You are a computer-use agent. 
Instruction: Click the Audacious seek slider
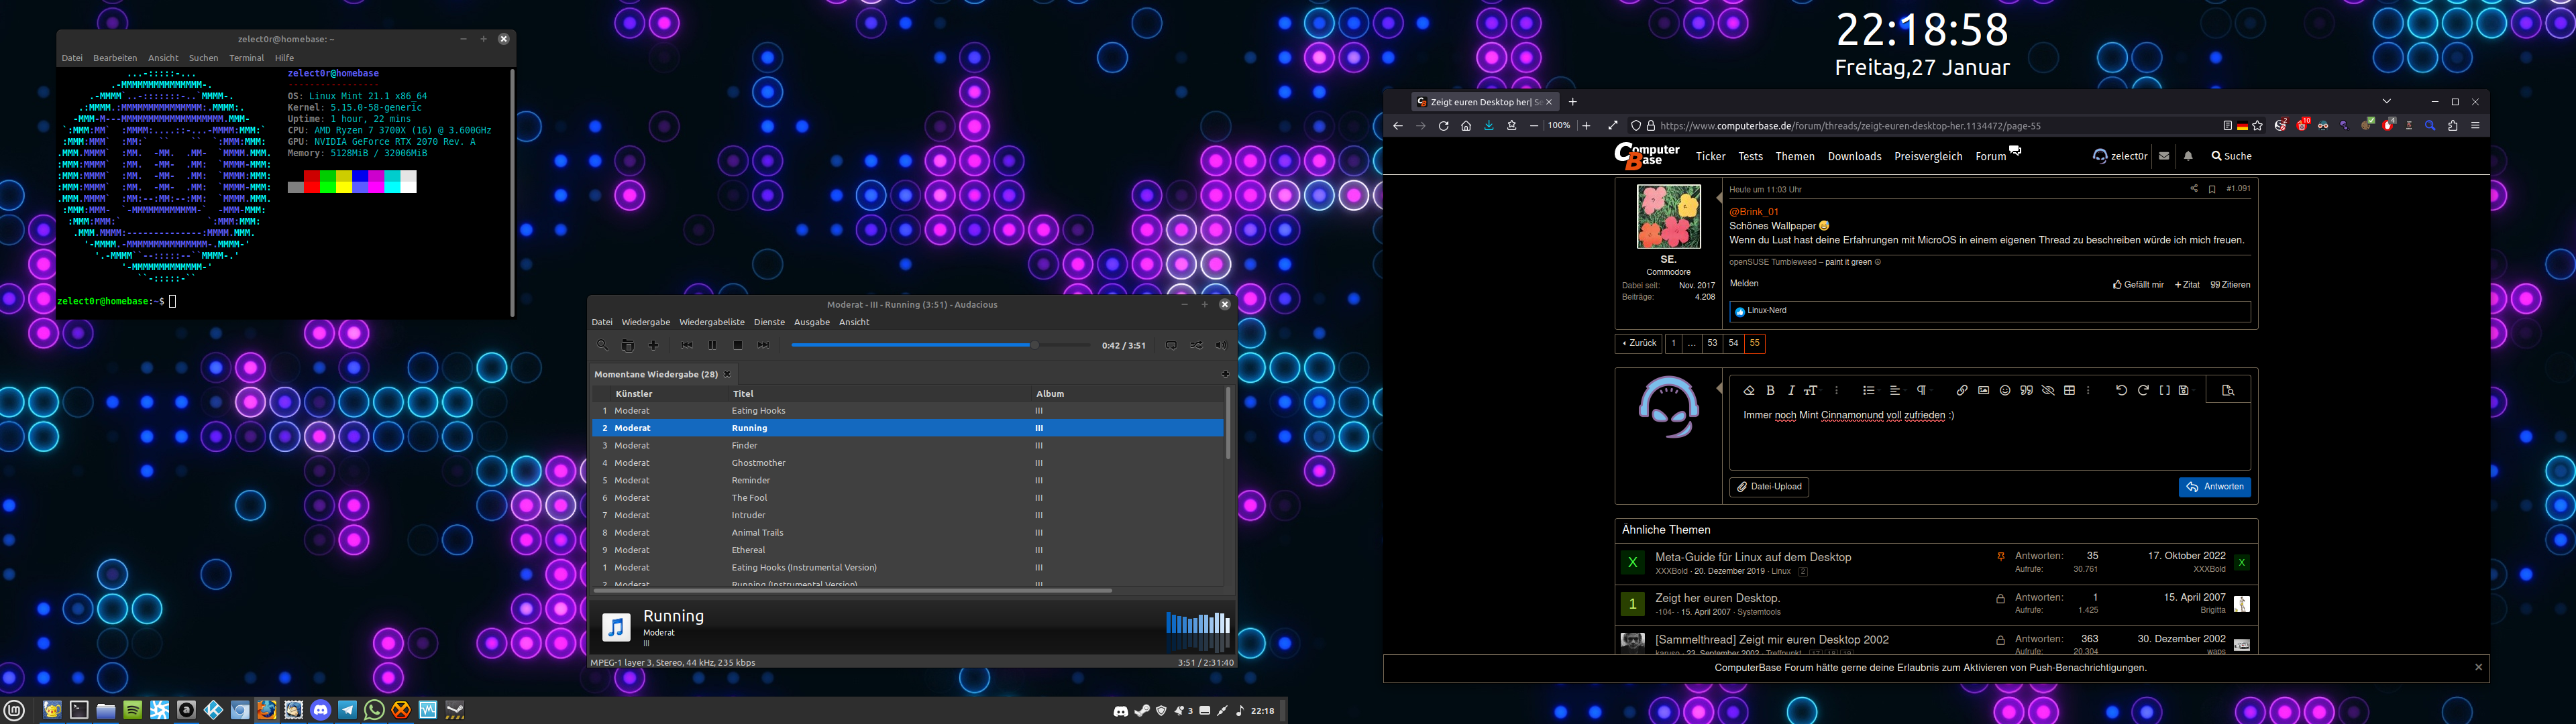940,345
